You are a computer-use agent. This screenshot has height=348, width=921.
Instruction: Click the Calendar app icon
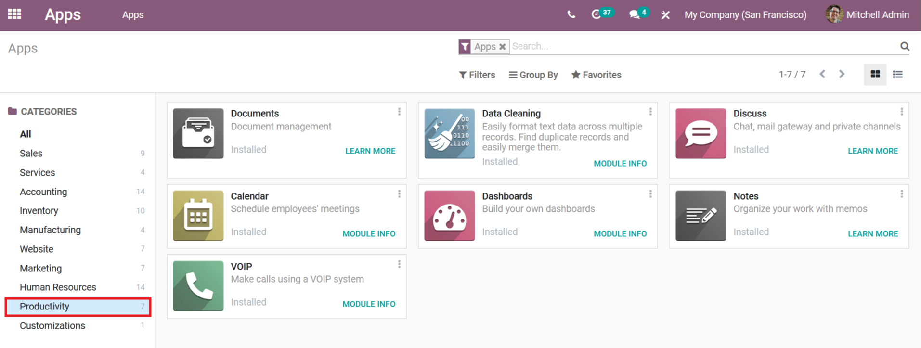198,216
